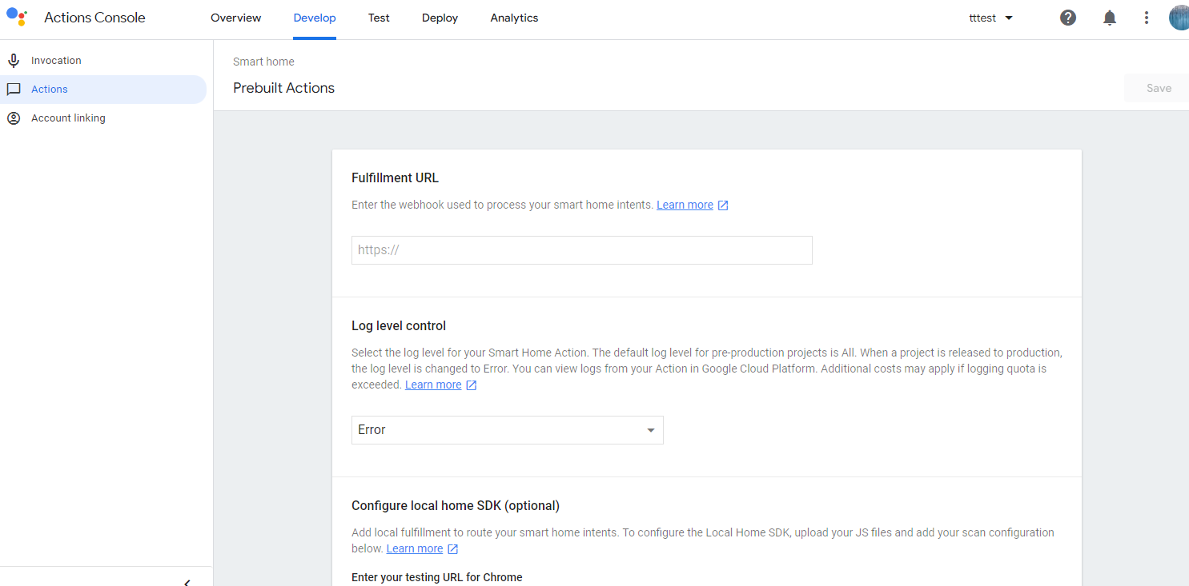Open the Error log level dropdown

[508, 430]
